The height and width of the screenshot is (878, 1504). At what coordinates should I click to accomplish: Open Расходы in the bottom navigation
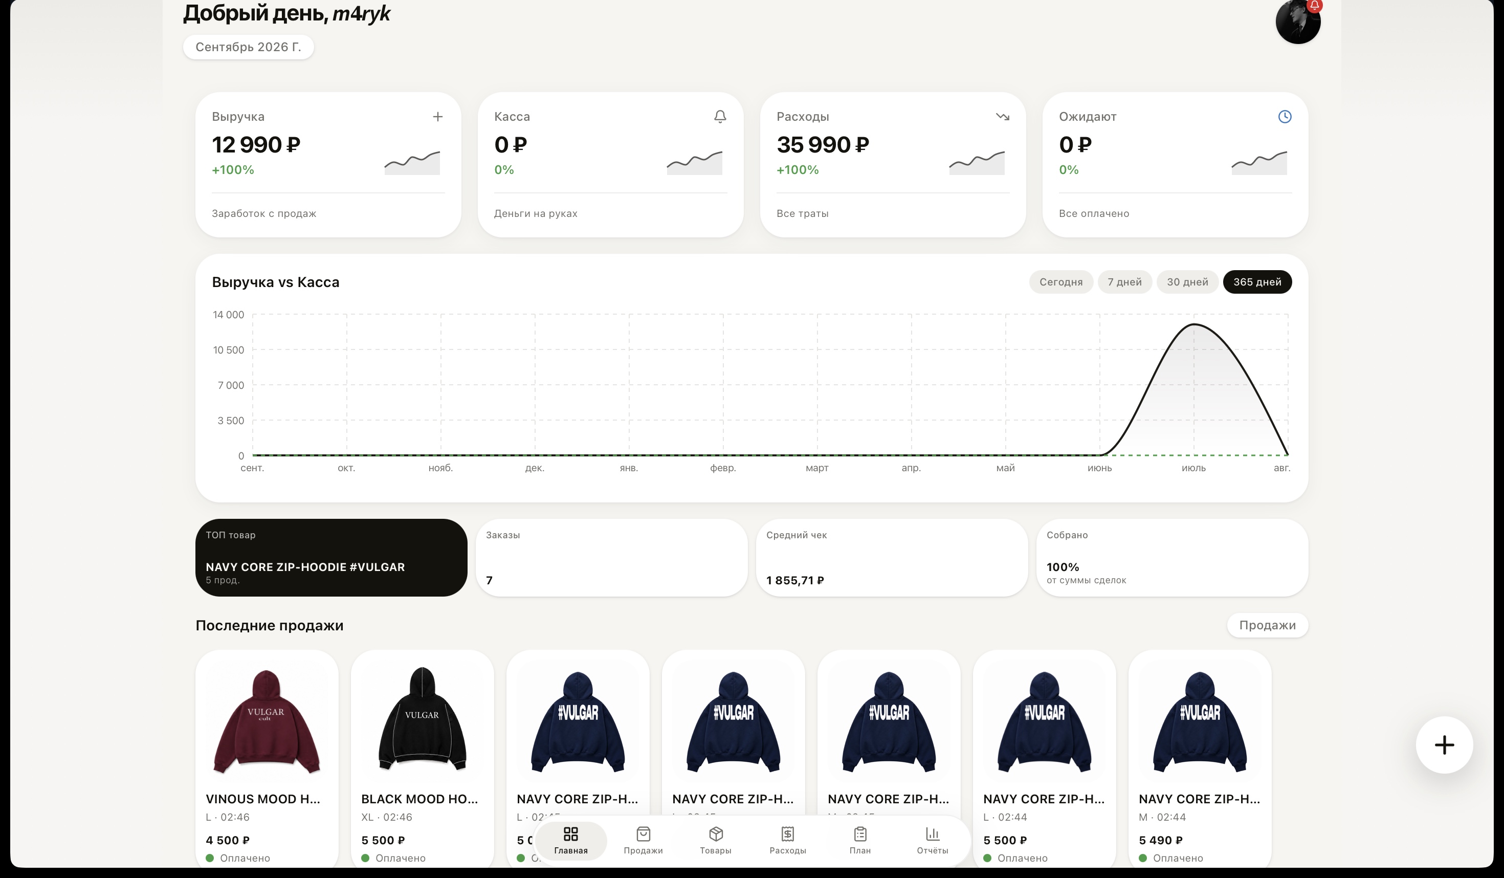(787, 841)
